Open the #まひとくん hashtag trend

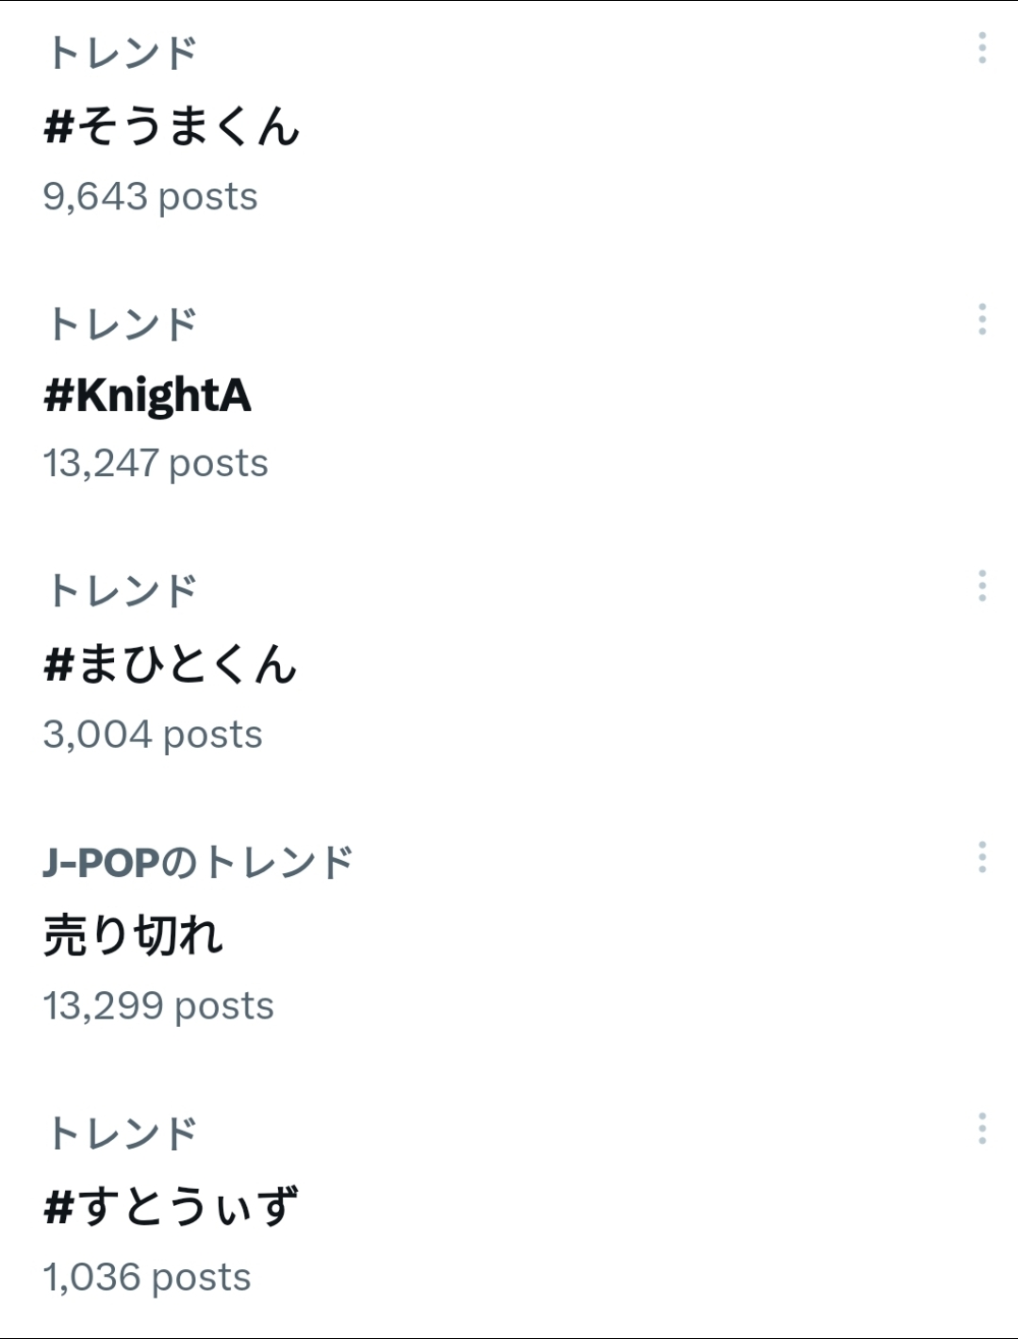(x=171, y=664)
